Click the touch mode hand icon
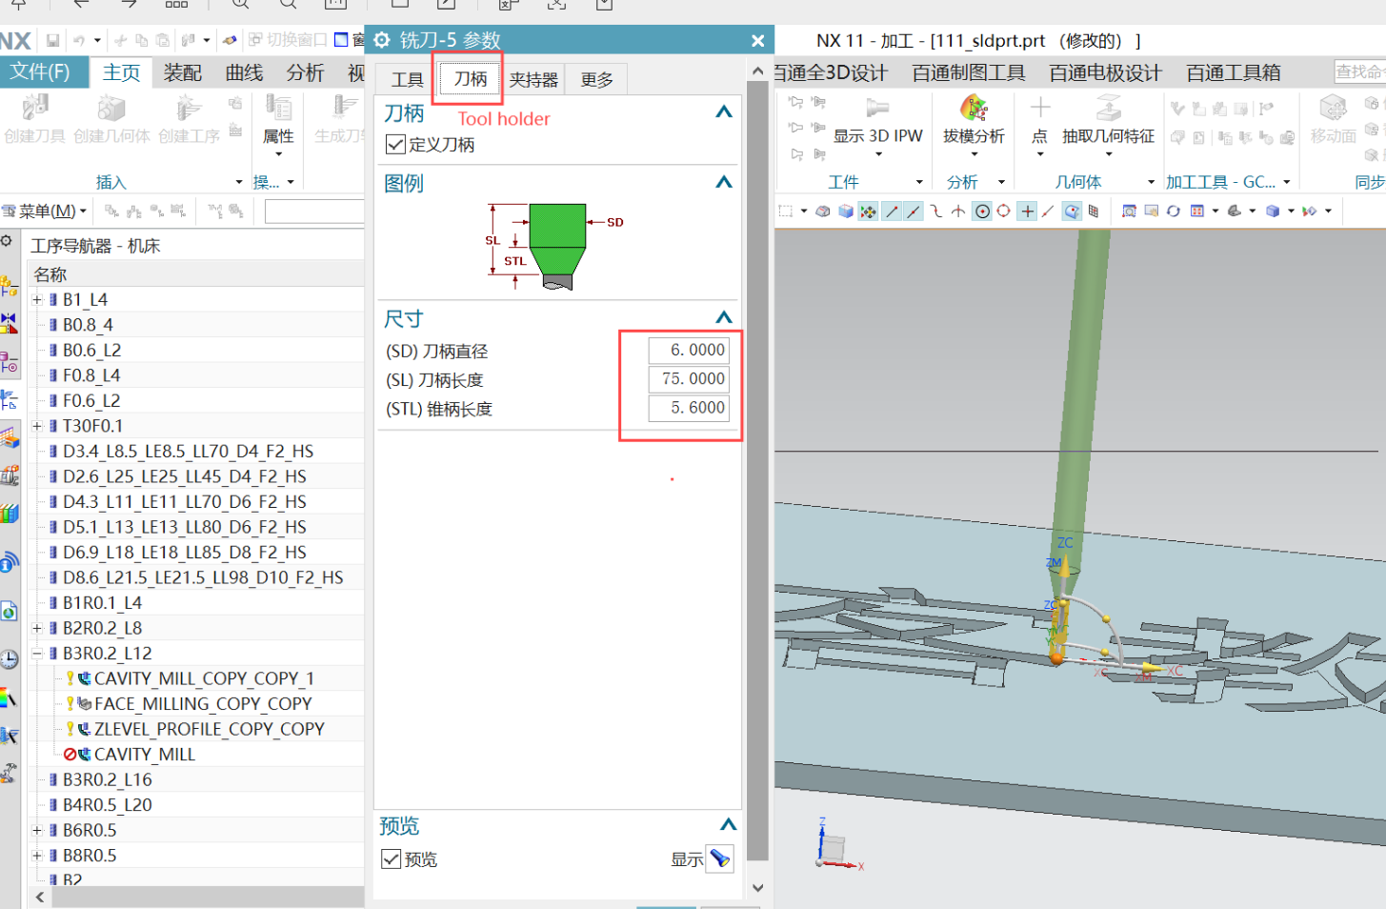Viewport: 1386px width, 909px height. tap(229, 40)
